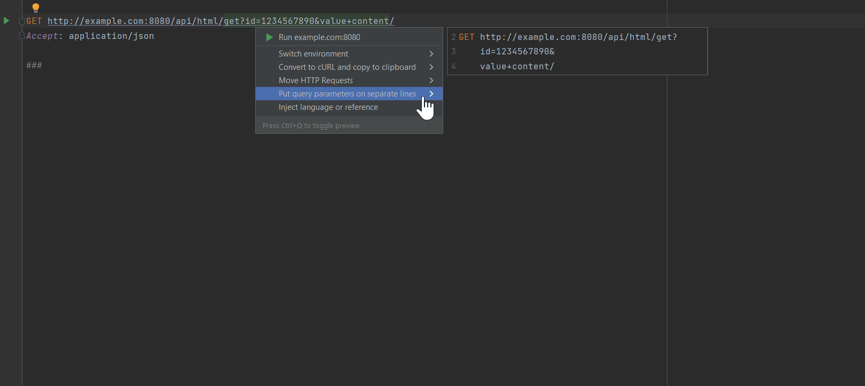Collapse the GET request using its fold marker
The width and height of the screenshot is (865, 386).
pos(22,21)
